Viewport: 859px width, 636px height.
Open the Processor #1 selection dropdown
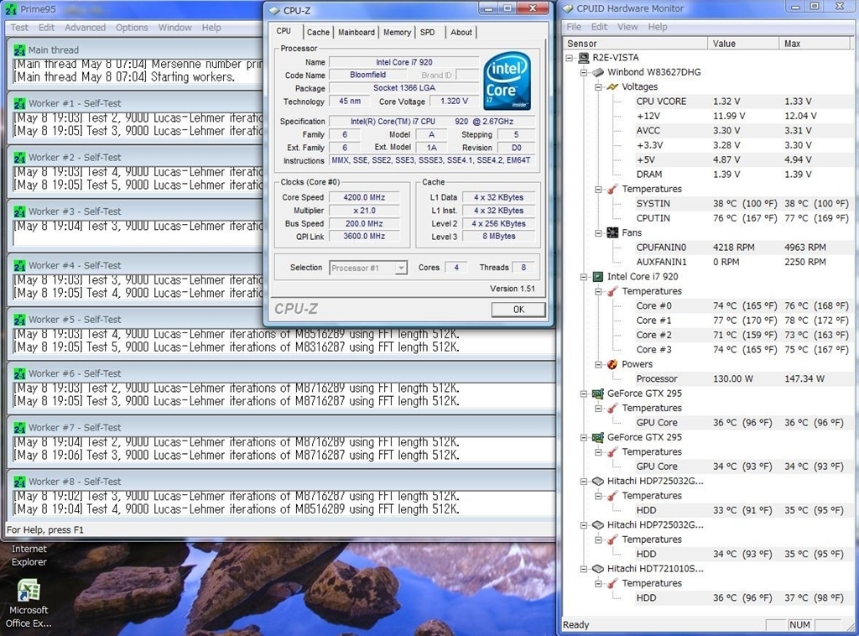tap(402, 268)
